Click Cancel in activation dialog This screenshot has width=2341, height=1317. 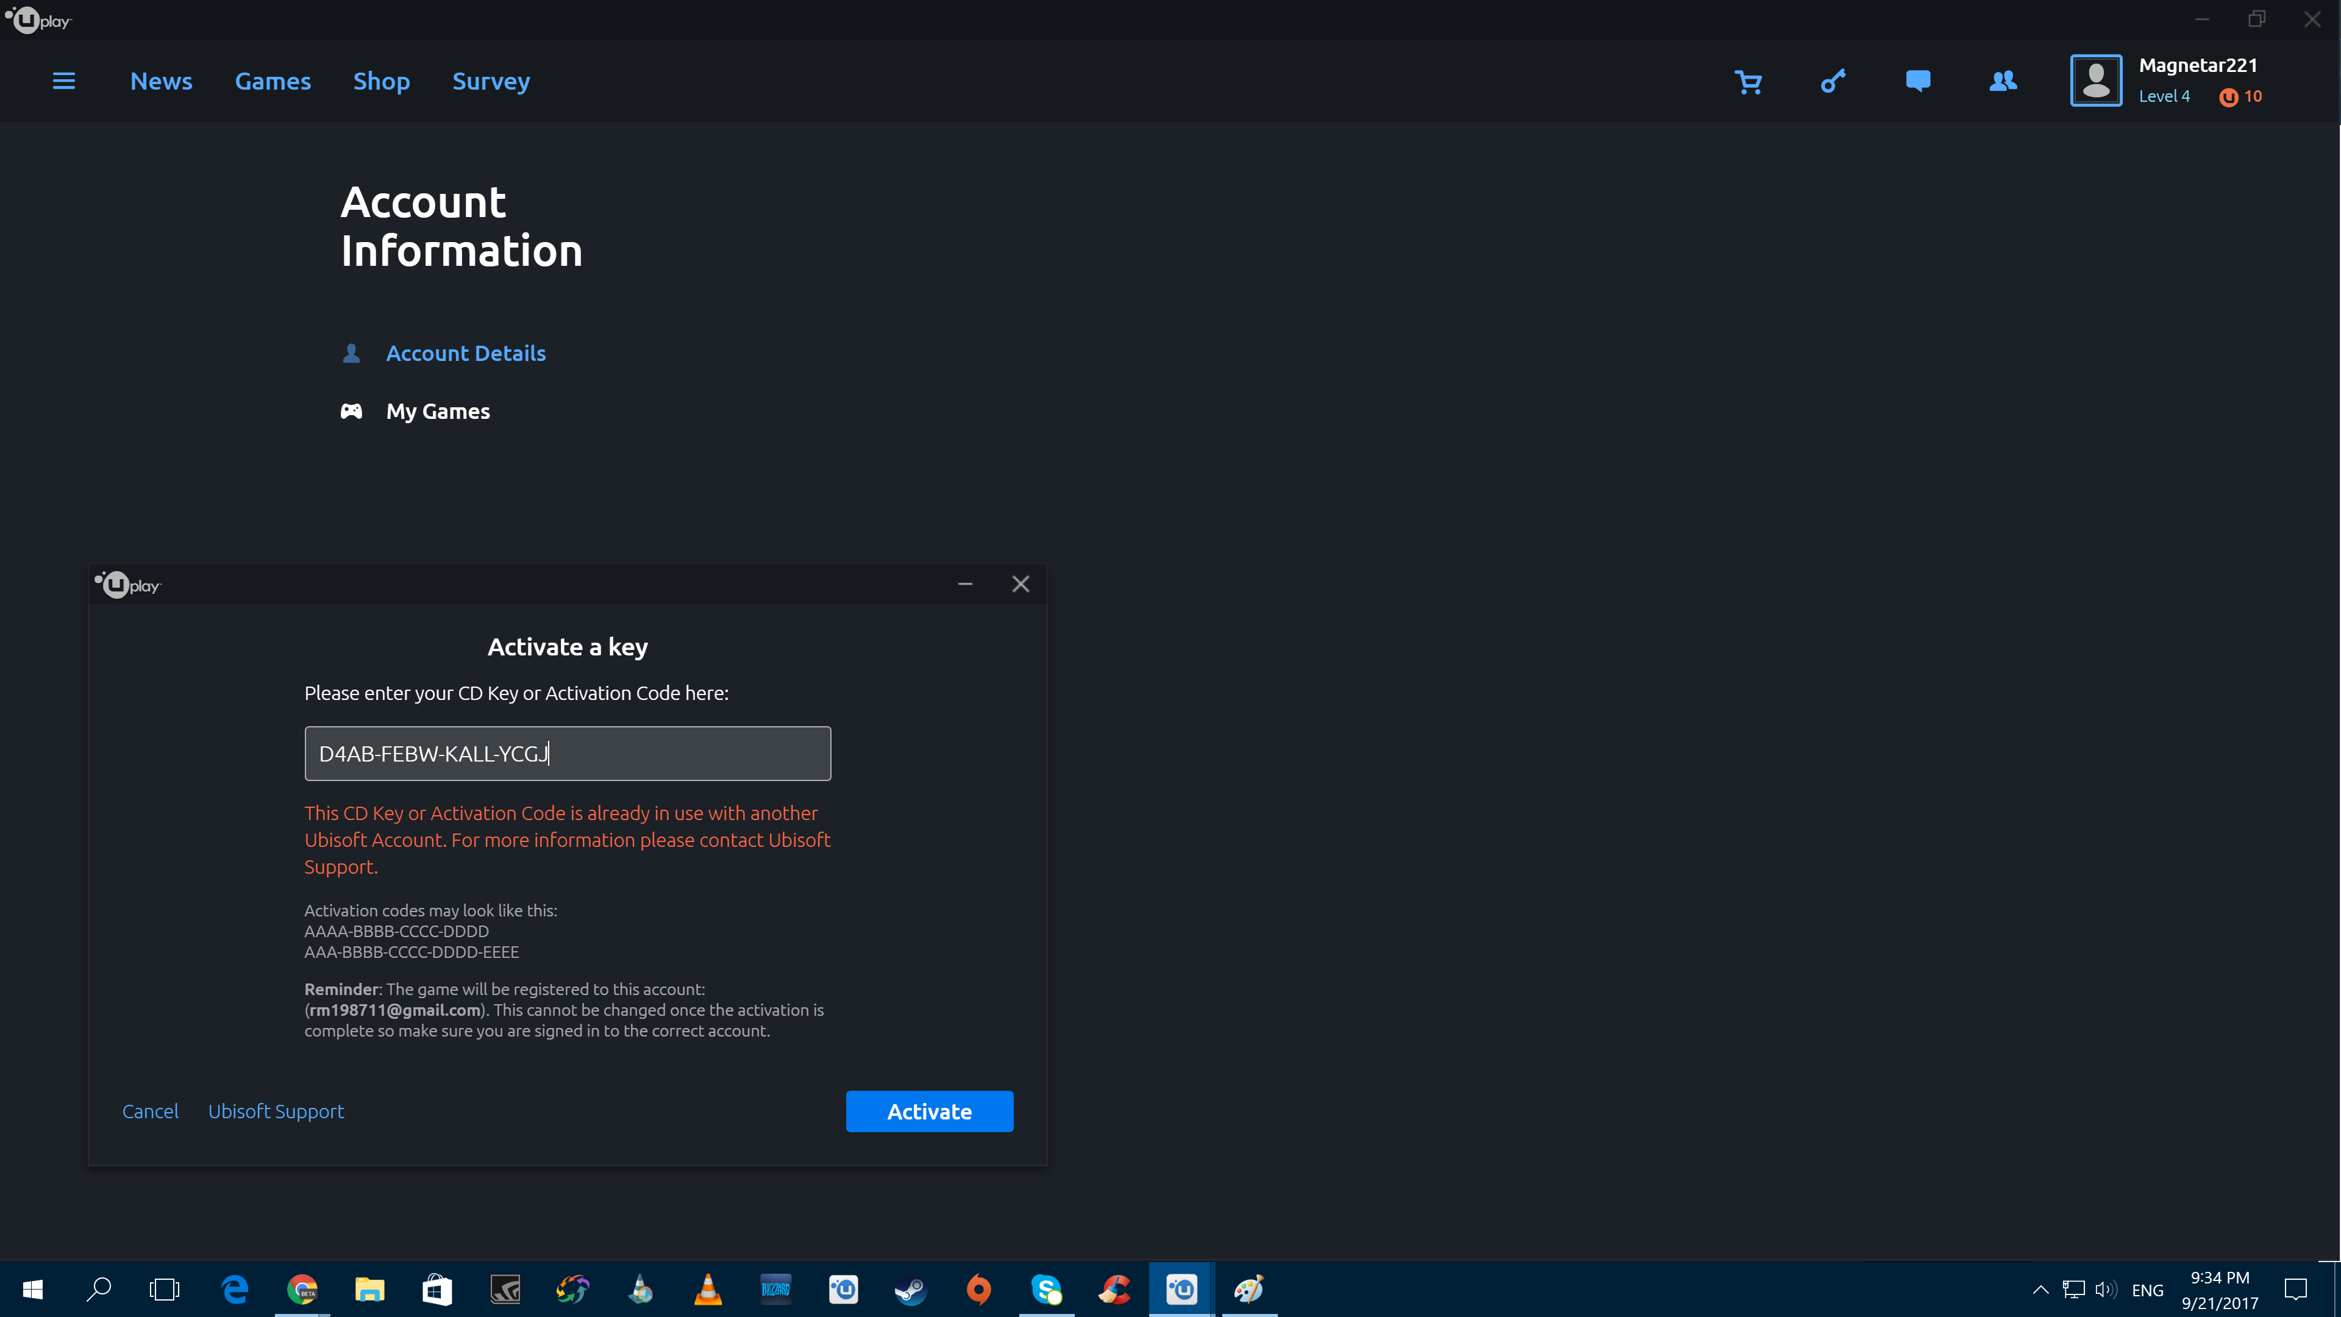point(150,1111)
